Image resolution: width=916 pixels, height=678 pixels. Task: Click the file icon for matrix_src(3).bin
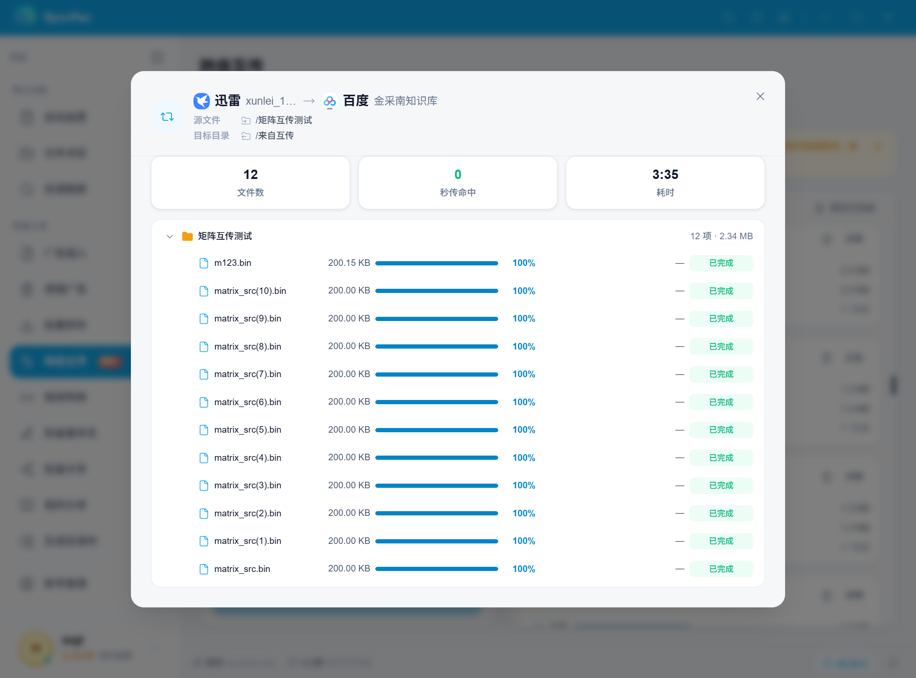(x=204, y=485)
